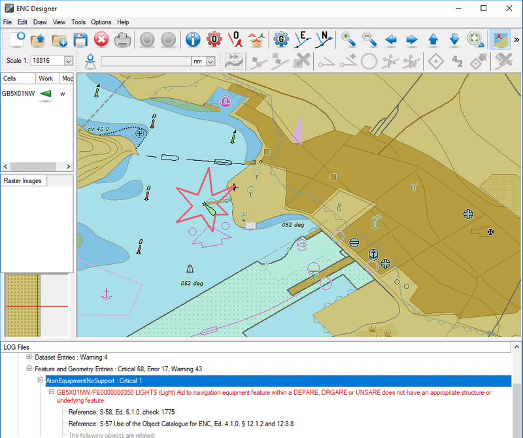
Task: Toggle the highlighted chart display button
Action: point(500,40)
